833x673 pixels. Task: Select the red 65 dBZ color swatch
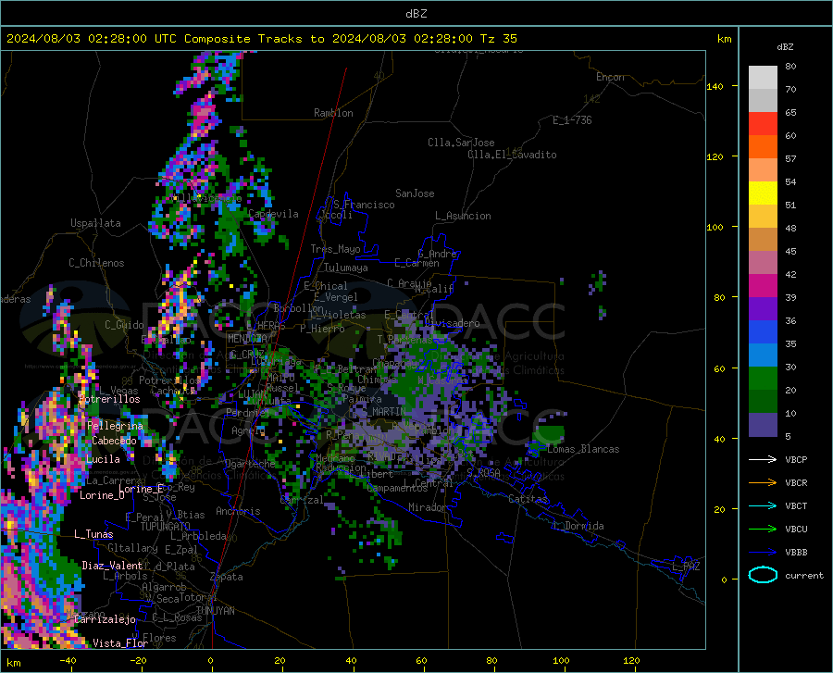coord(763,124)
